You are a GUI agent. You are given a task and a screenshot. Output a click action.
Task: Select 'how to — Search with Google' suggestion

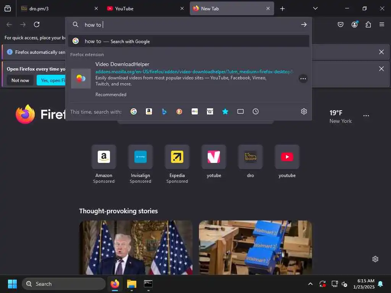[189, 41]
